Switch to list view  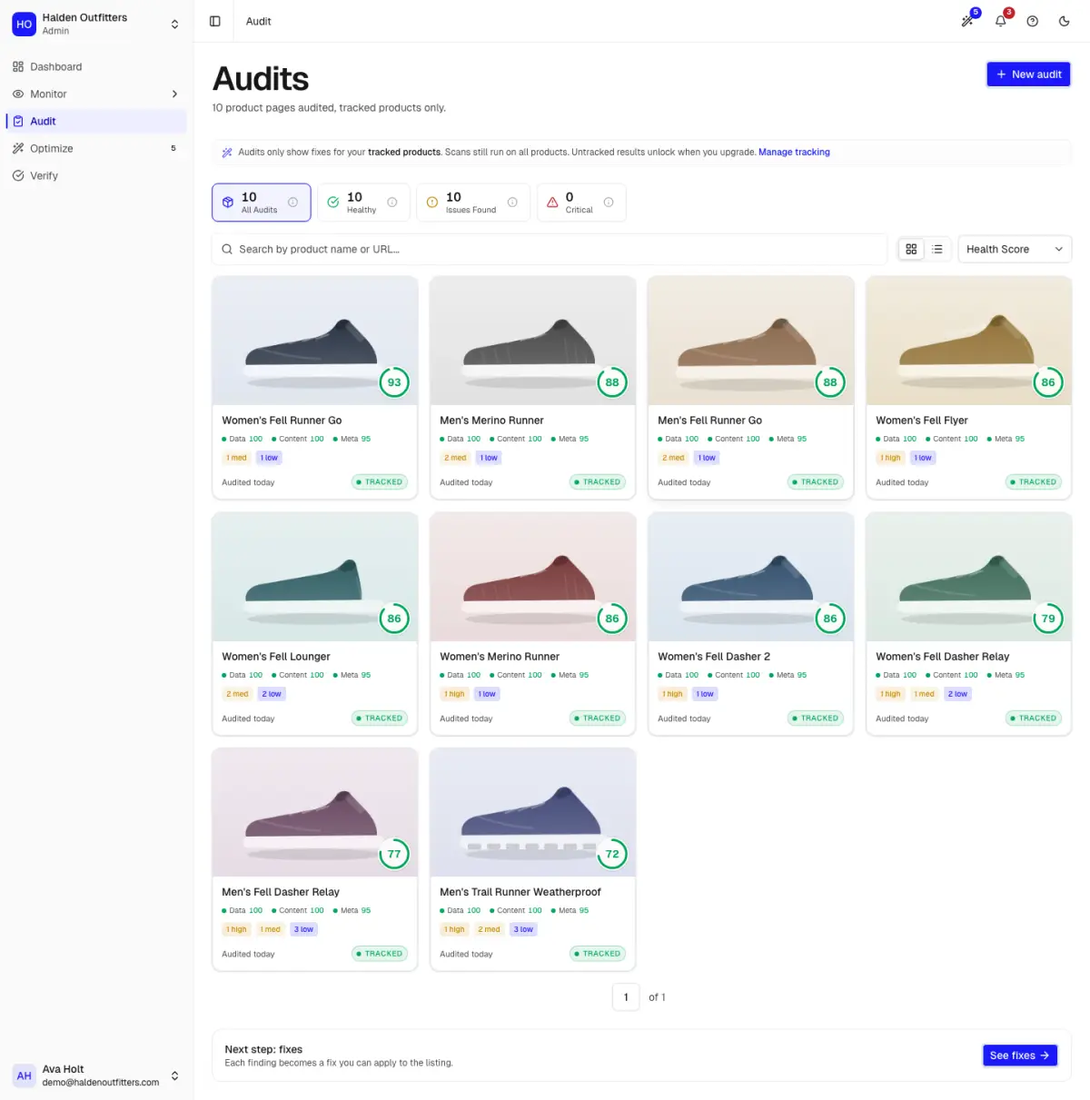click(937, 249)
